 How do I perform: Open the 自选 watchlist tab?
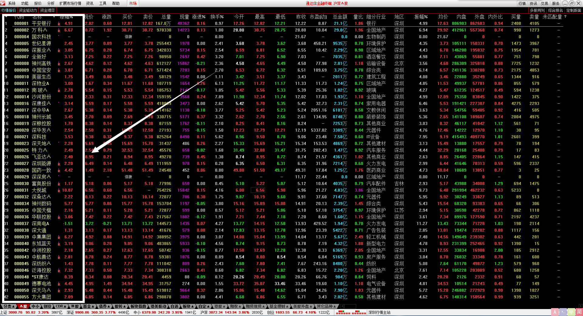point(175,306)
